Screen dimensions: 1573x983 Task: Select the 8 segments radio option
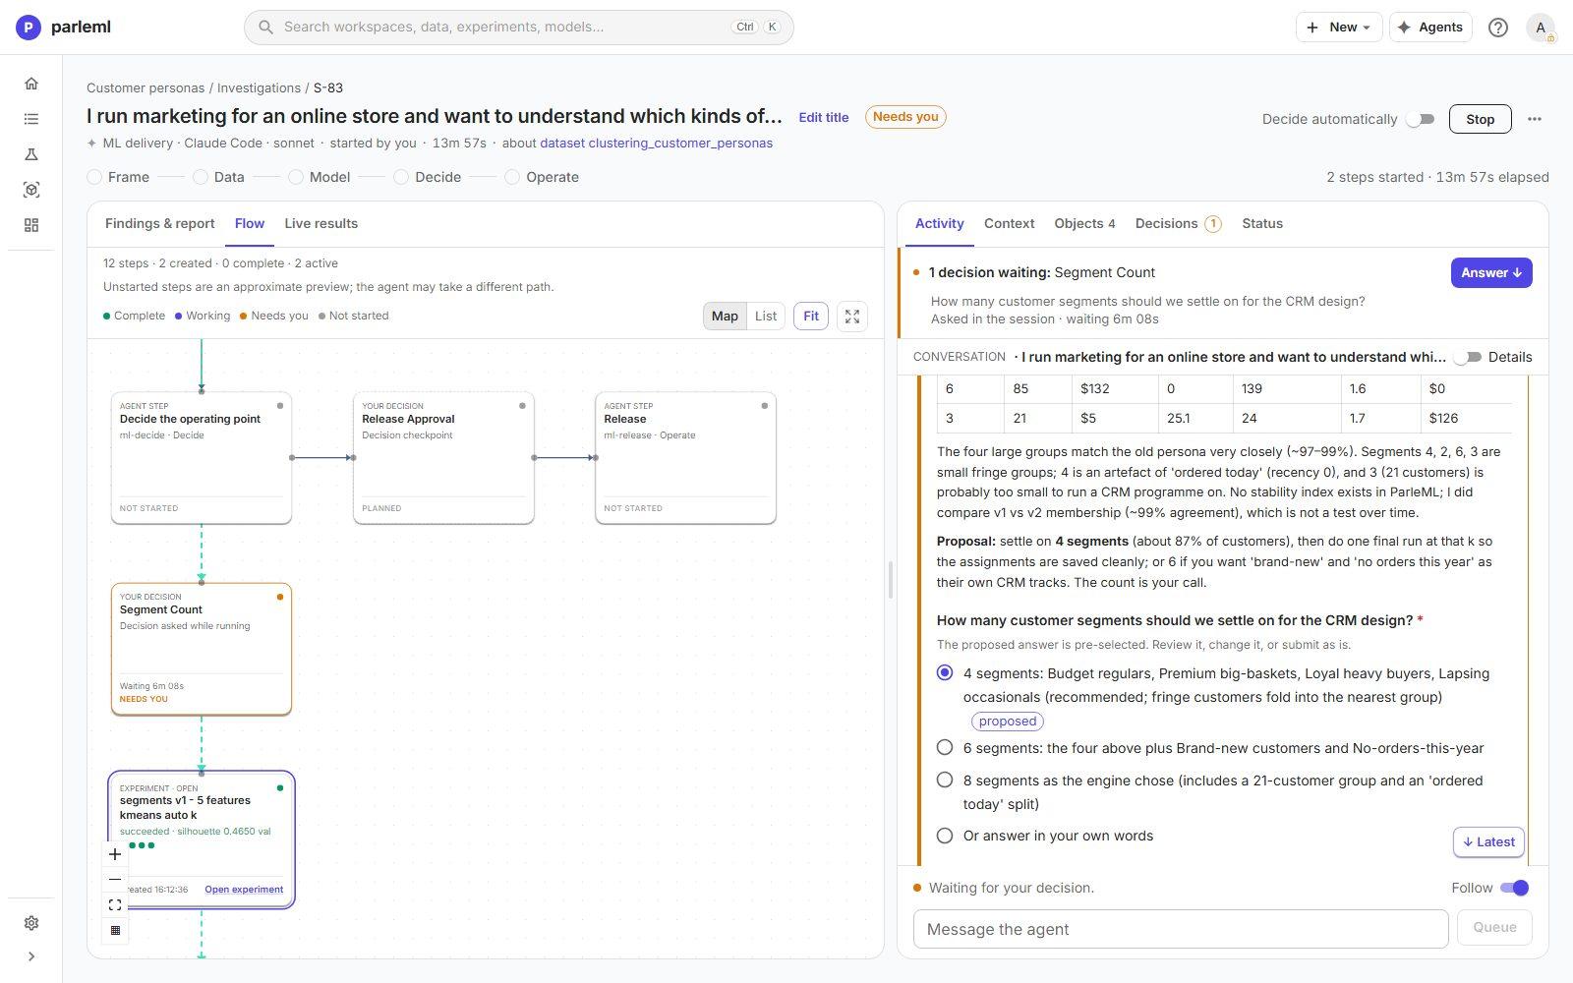[945, 781]
